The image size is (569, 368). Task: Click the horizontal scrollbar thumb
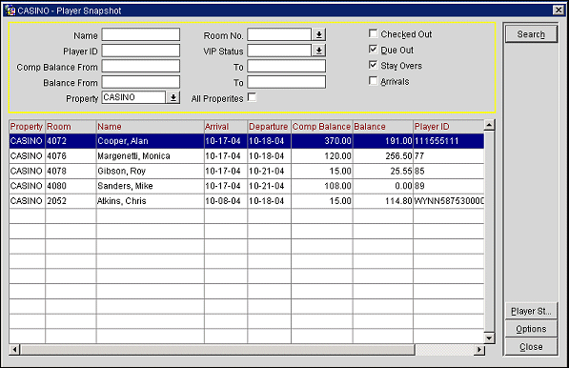pyautogui.click(x=217, y=350)
